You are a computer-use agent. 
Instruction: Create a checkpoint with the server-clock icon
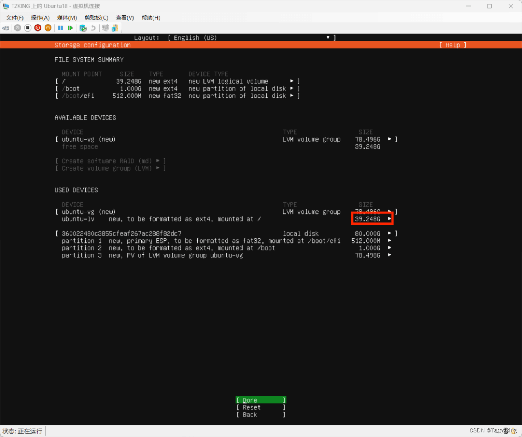click(83, 28)
